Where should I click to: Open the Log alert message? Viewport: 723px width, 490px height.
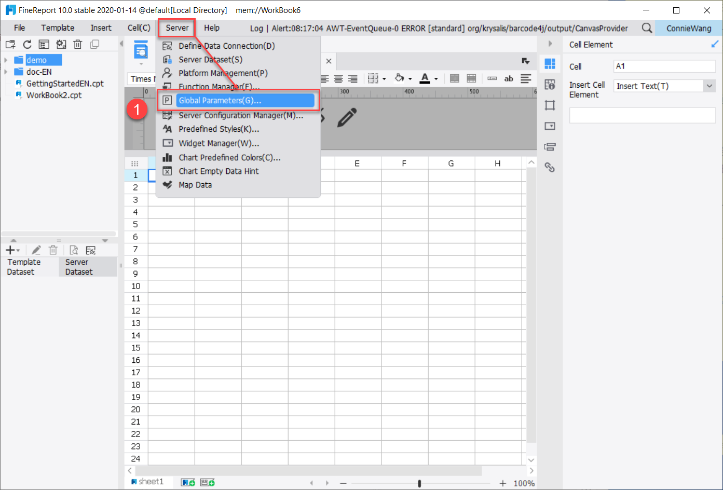pos(439,29)
